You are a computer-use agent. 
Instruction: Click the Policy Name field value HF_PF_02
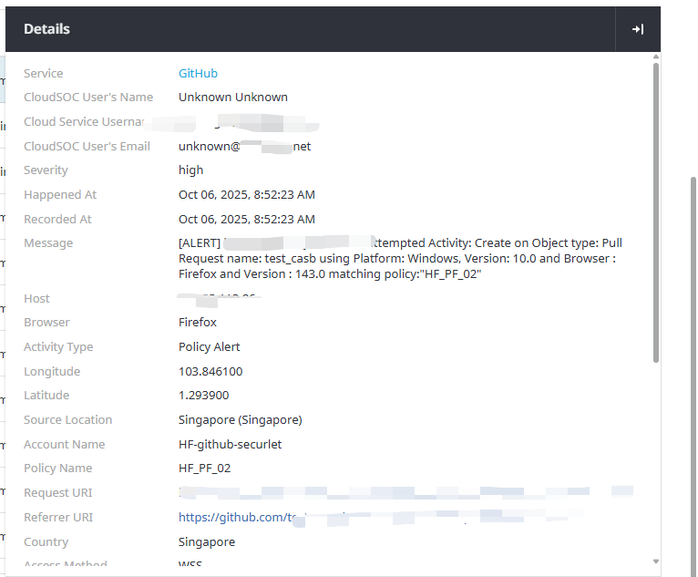coord(204,469)
